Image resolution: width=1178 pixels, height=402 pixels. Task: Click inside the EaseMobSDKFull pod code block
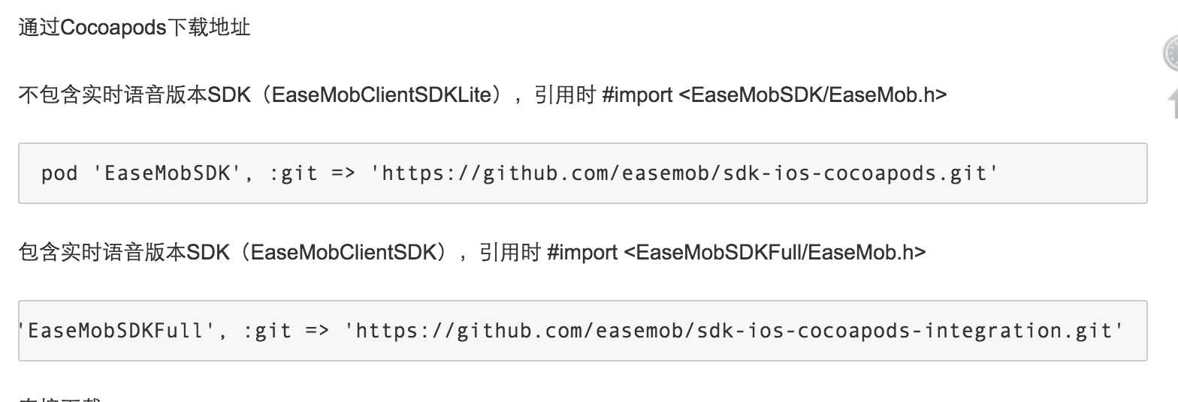point(582,330)
